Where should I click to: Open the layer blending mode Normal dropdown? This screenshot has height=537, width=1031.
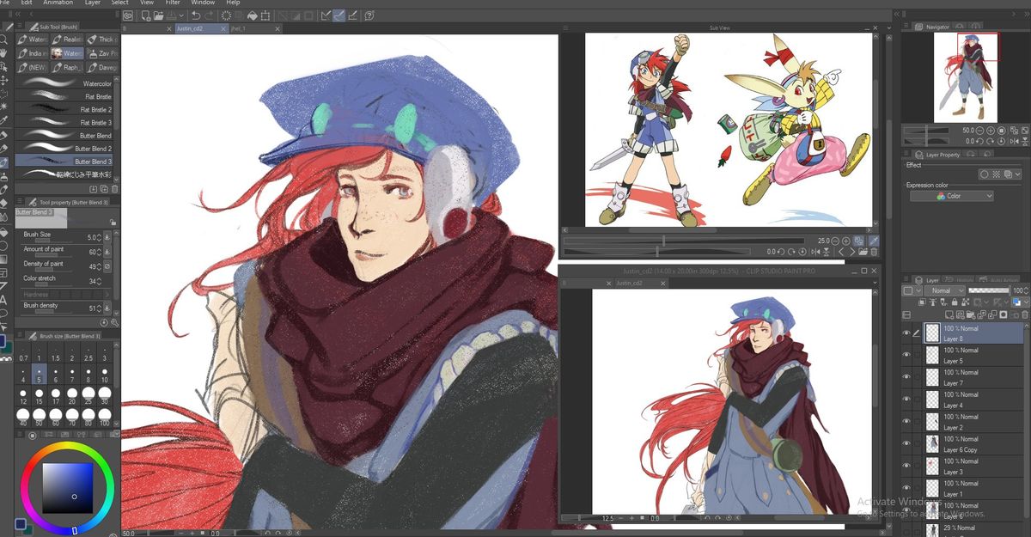click(x=945, y=290)
